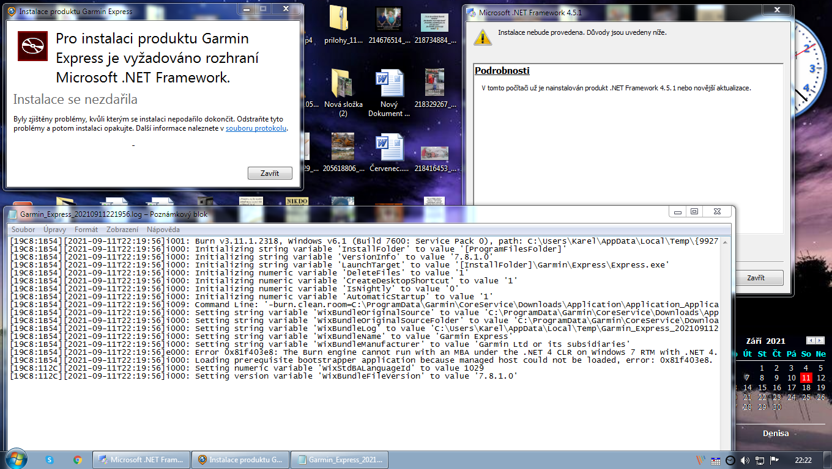Open the Windows Start menu orb
Viewport: 832px width, 469px height.
[15, 459]
